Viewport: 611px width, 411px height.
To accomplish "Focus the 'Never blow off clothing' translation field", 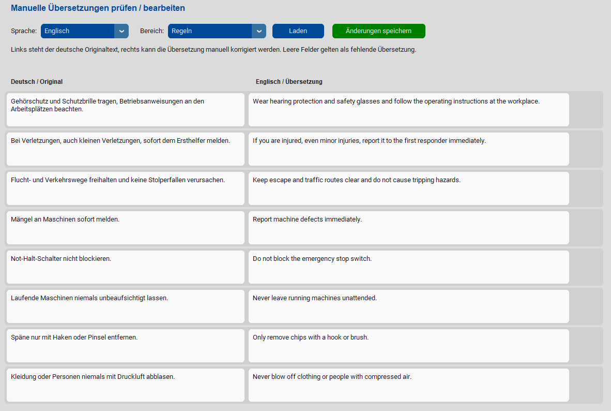I will 408,385.
